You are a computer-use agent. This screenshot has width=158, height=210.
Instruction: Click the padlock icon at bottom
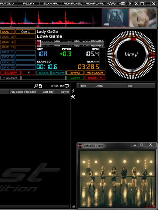(73, 206)
